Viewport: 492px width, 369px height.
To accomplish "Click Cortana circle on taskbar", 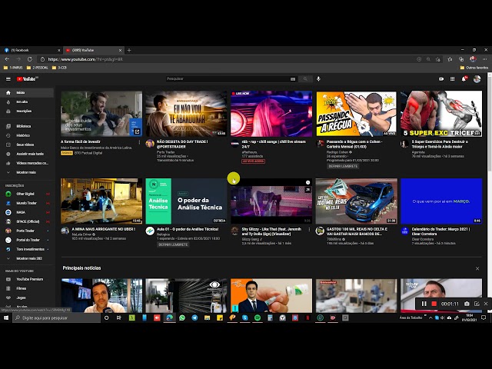I will (x=106, y=317).
